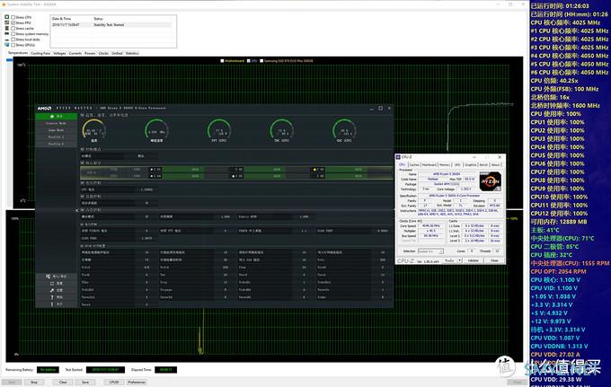The height and width of the screenshot is (387, 611).
Task: Click the Clear button in AIDA64
Action: click(x=63, y=383)
